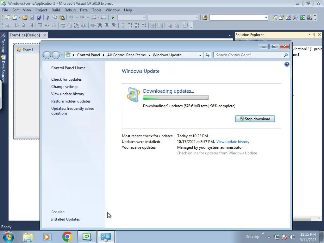This screenshot has height=243, width=324.
Task: Expand Standard toolbar options overflow arrow
Action: [315, 18]
